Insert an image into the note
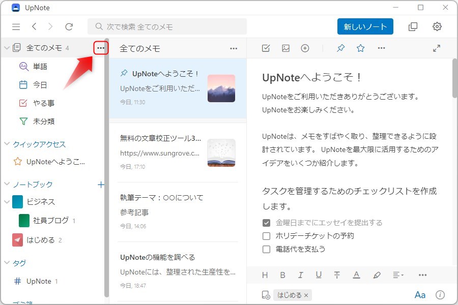458x305 pixels. click(285, 48)
